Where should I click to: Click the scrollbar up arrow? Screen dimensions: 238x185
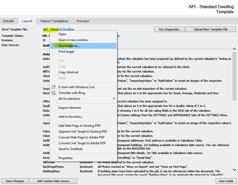[x=234, y=49]
